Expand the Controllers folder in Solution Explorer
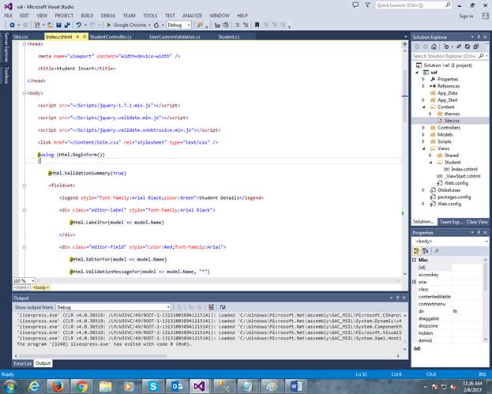Screen dimensions: 492x394 click(424, 127)
